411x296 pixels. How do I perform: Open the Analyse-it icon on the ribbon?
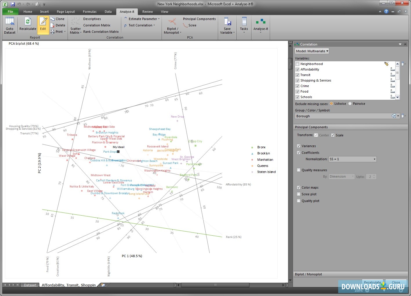point(260,25)
